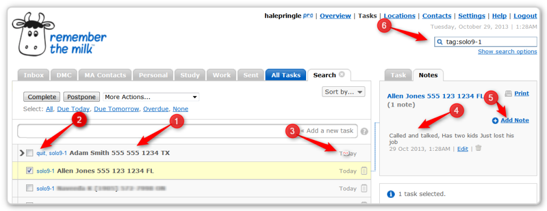Open the Personal list tab

pyautogui.click(x=153, y=75)
